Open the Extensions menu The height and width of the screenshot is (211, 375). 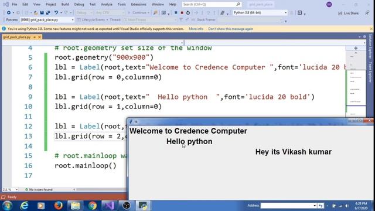coord(139,4)
